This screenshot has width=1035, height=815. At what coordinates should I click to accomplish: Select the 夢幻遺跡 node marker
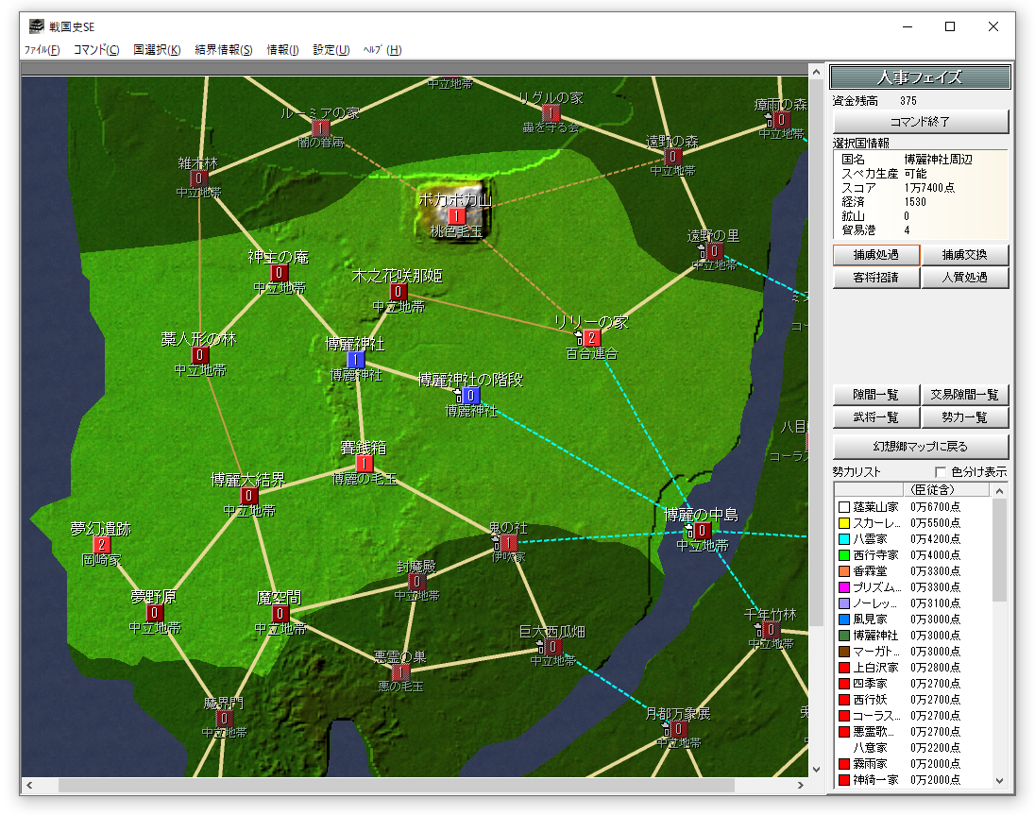102,545
